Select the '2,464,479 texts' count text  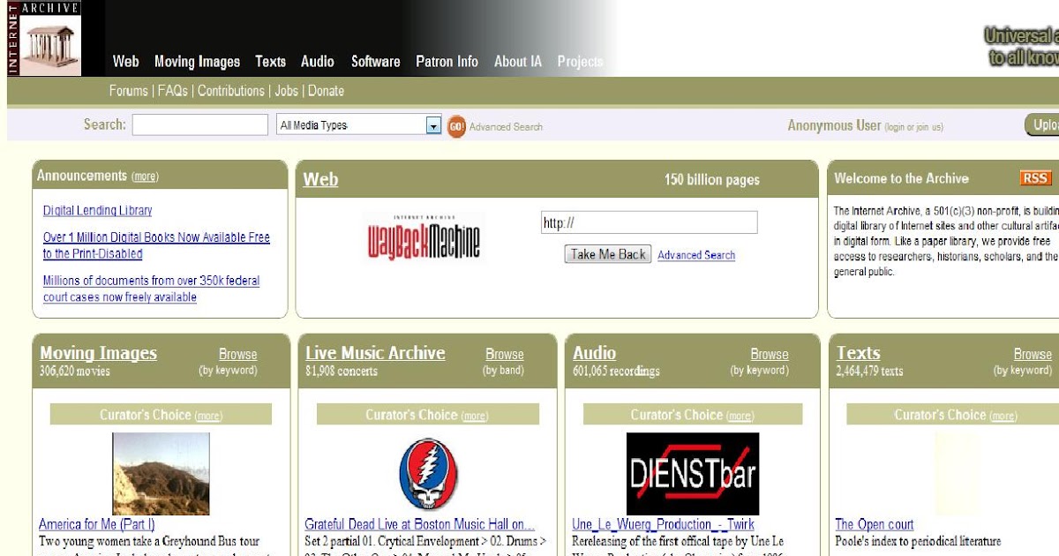pyautogui.click(x=870, y=372)
